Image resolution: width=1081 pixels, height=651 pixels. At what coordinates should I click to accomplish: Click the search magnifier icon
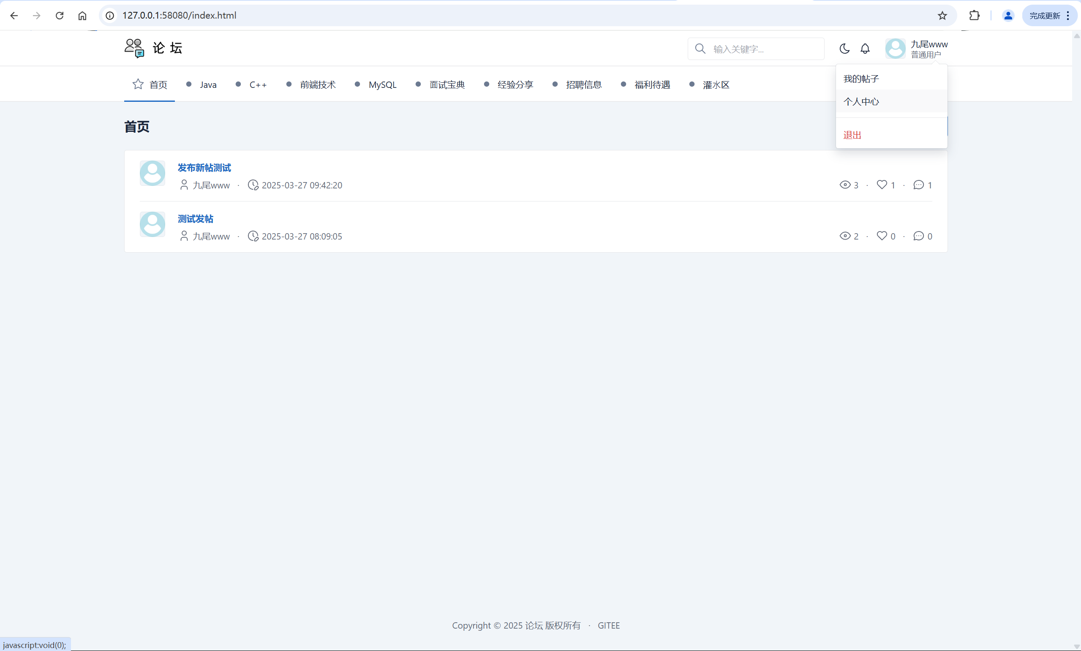click(700, 49)
